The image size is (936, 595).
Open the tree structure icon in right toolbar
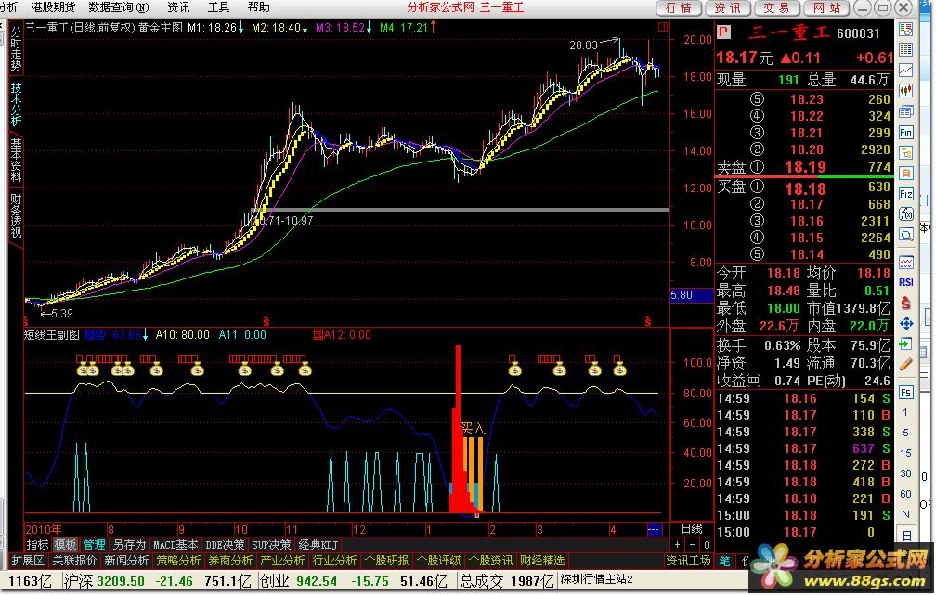tap(906, 153)
